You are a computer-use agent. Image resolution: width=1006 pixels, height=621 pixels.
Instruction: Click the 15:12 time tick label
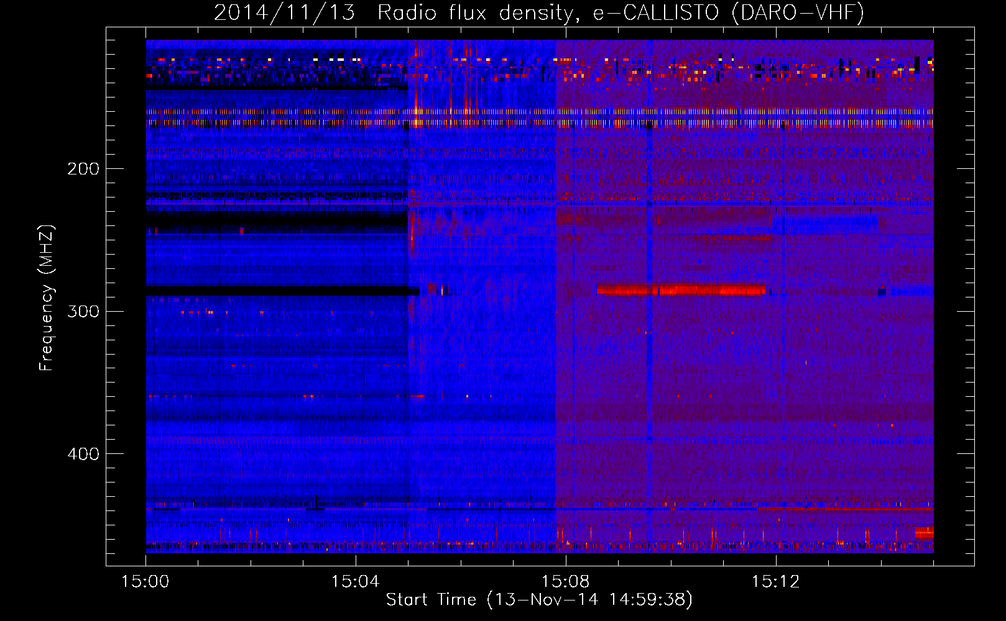pos(775,582)
